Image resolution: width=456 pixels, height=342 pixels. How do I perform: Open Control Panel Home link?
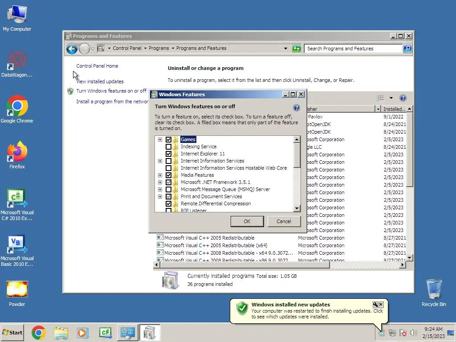pyautogui.click(x=97, y=66)
